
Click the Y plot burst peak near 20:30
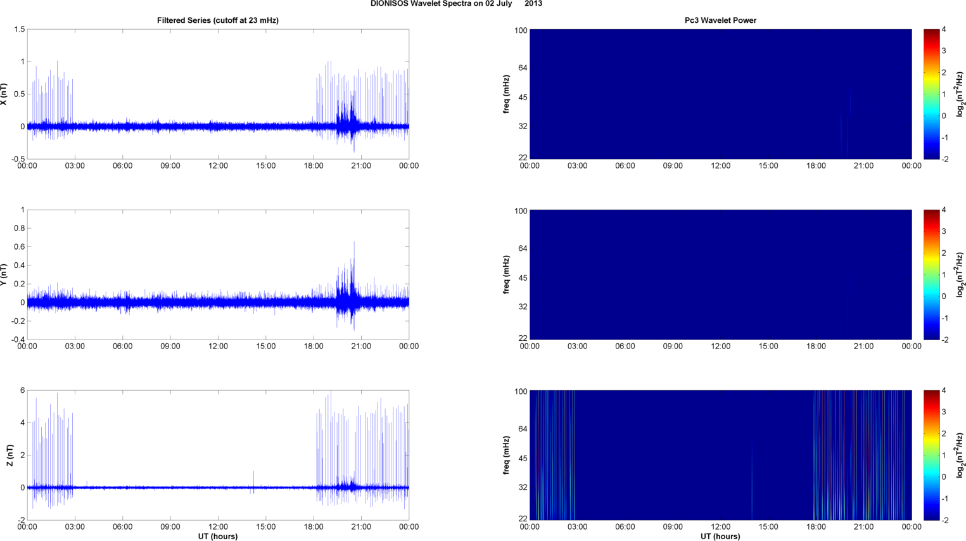click(x=354, y=243)
